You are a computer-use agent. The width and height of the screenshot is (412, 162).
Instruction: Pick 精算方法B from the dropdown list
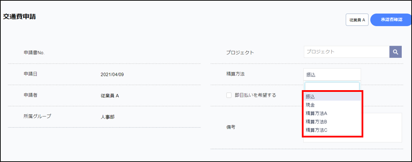(x=332, y=122)
